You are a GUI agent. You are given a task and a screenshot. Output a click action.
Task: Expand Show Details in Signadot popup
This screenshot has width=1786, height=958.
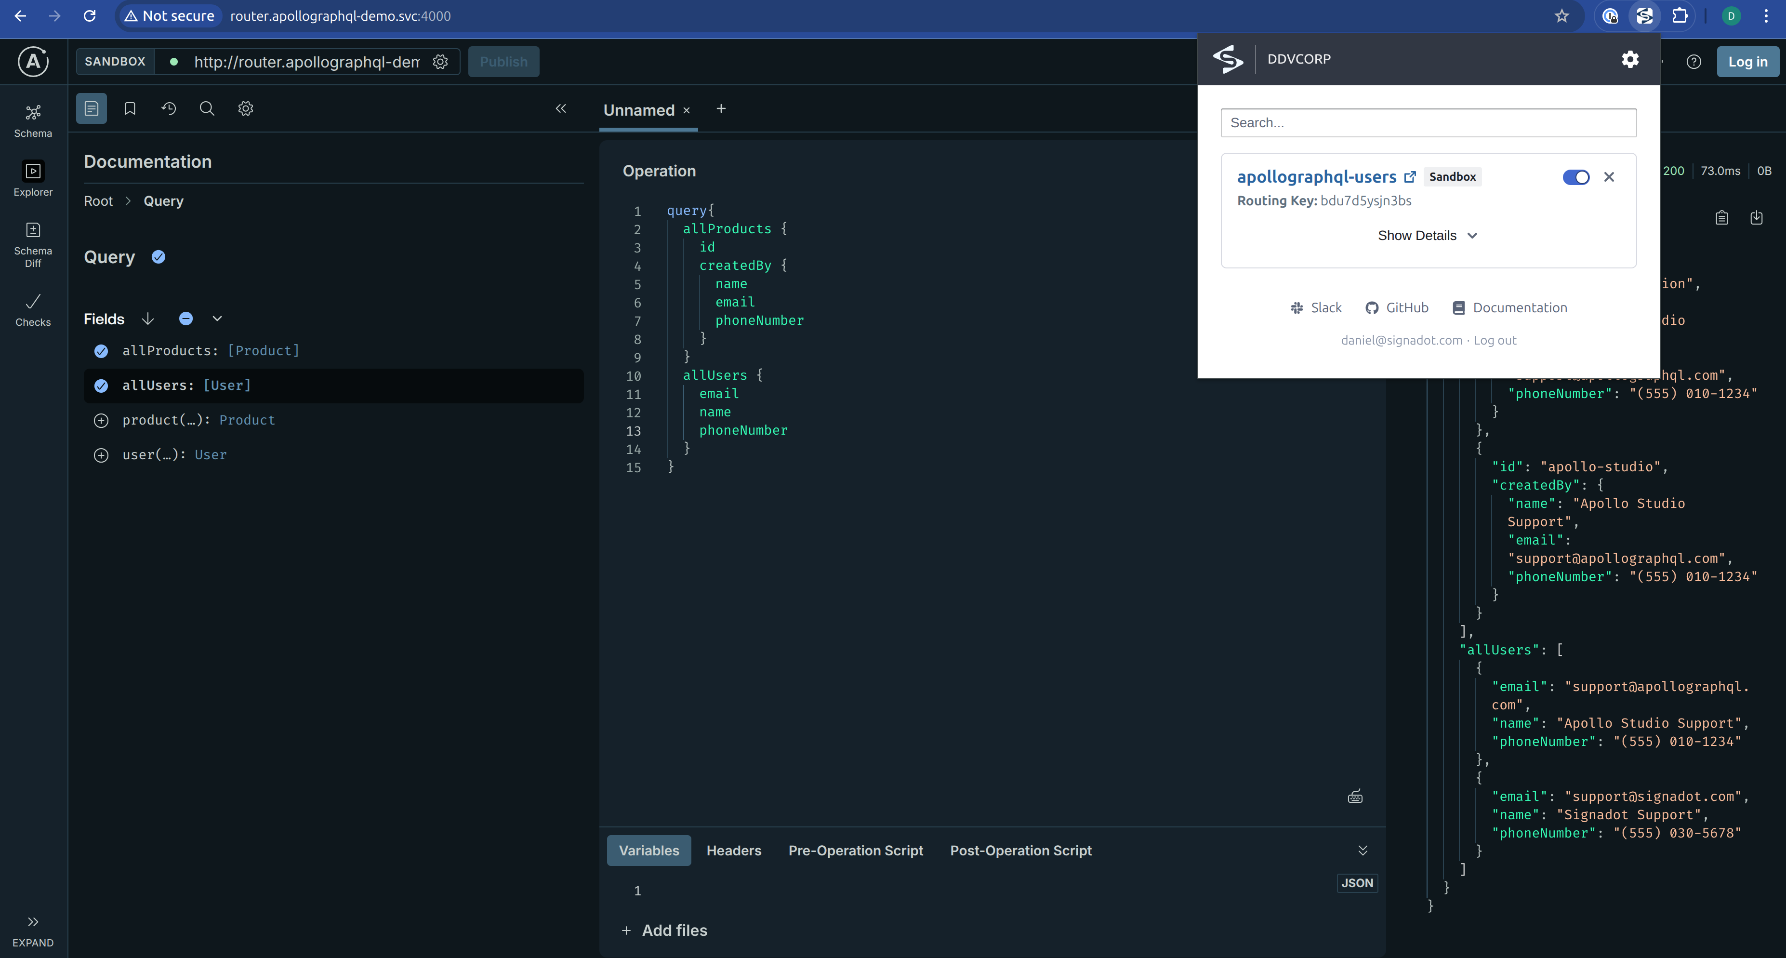click(1428, 236)
